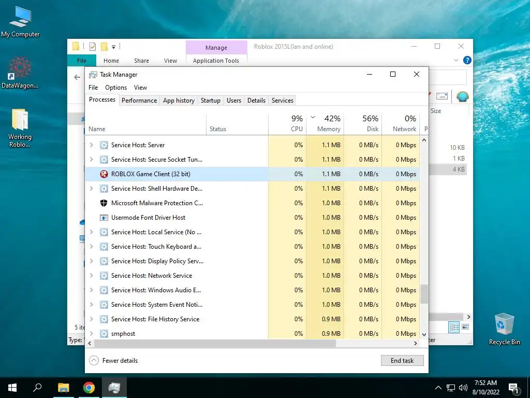Switch to the Performance tab
The width and height of the screenshot is (530, 398).
139,101
